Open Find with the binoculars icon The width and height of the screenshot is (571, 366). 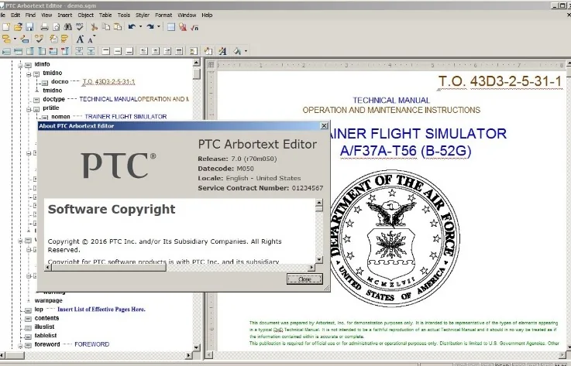67,27
